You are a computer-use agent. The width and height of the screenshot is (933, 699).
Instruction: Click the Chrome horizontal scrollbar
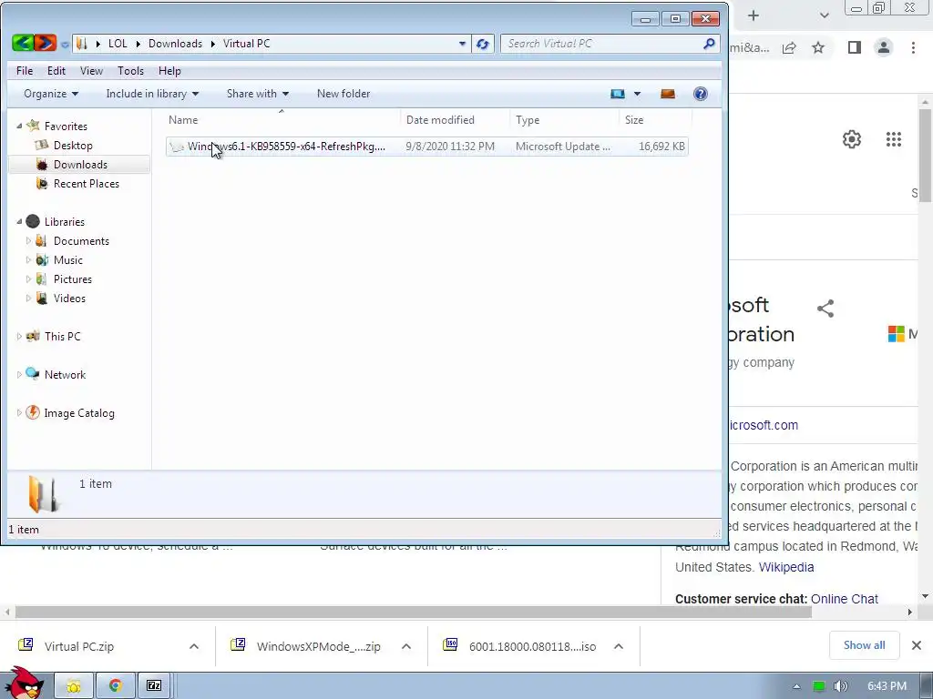[x=413, y=613]
